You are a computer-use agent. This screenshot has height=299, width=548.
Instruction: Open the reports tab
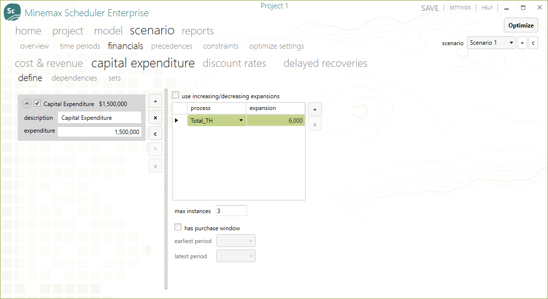coord(198,31)
